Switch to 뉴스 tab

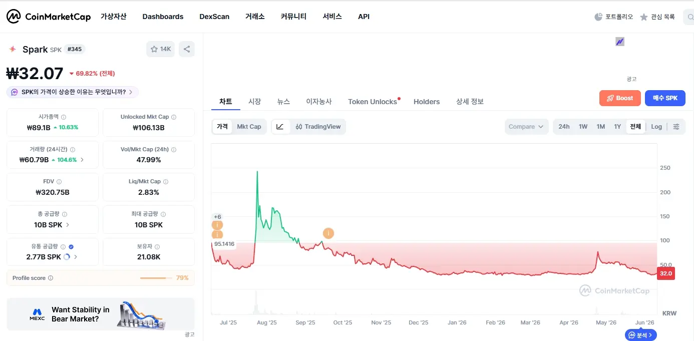click(x=283, y=102)
